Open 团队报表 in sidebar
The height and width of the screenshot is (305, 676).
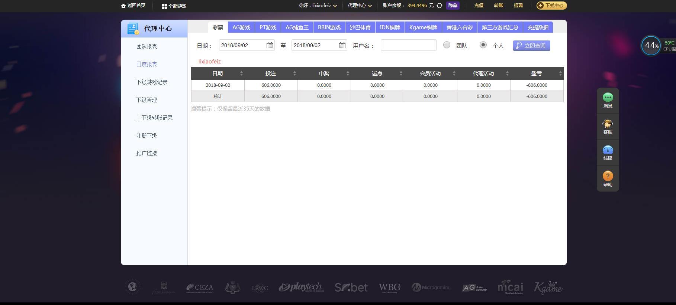(x=147, y=46)
